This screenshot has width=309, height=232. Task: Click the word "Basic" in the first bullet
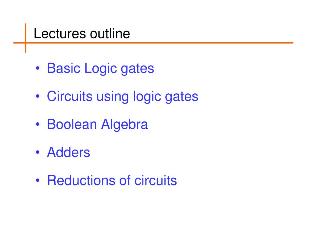click(64, 69)
